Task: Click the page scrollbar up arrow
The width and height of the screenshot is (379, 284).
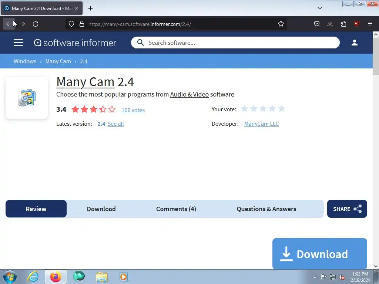Action: 376,34
